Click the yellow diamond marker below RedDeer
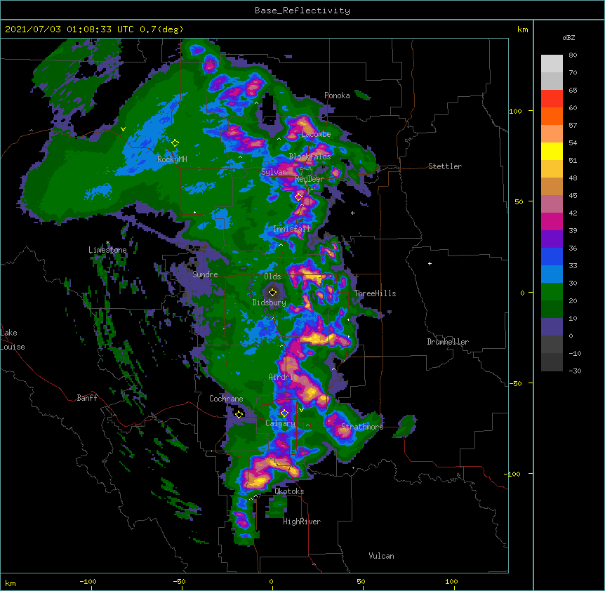Screen dimensions: 605x591 point(298,197)
